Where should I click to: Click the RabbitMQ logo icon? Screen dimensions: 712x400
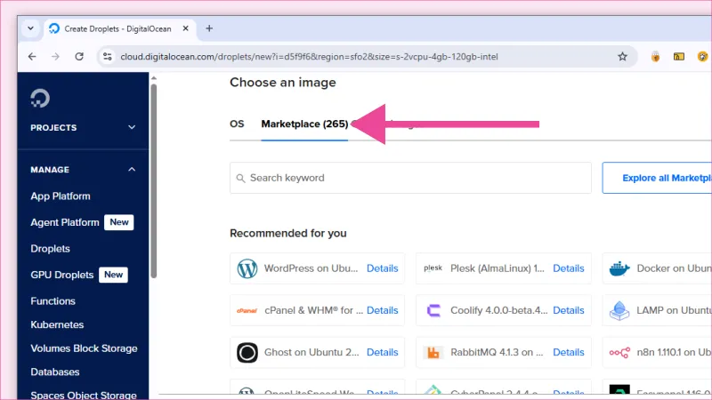click(x=433, y=352)
